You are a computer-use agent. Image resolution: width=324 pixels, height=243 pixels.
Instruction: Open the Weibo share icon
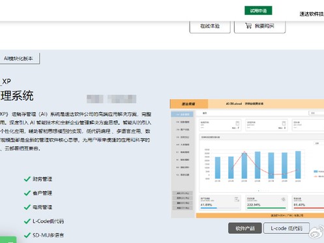pyautogui.click(x=317, y=232)
